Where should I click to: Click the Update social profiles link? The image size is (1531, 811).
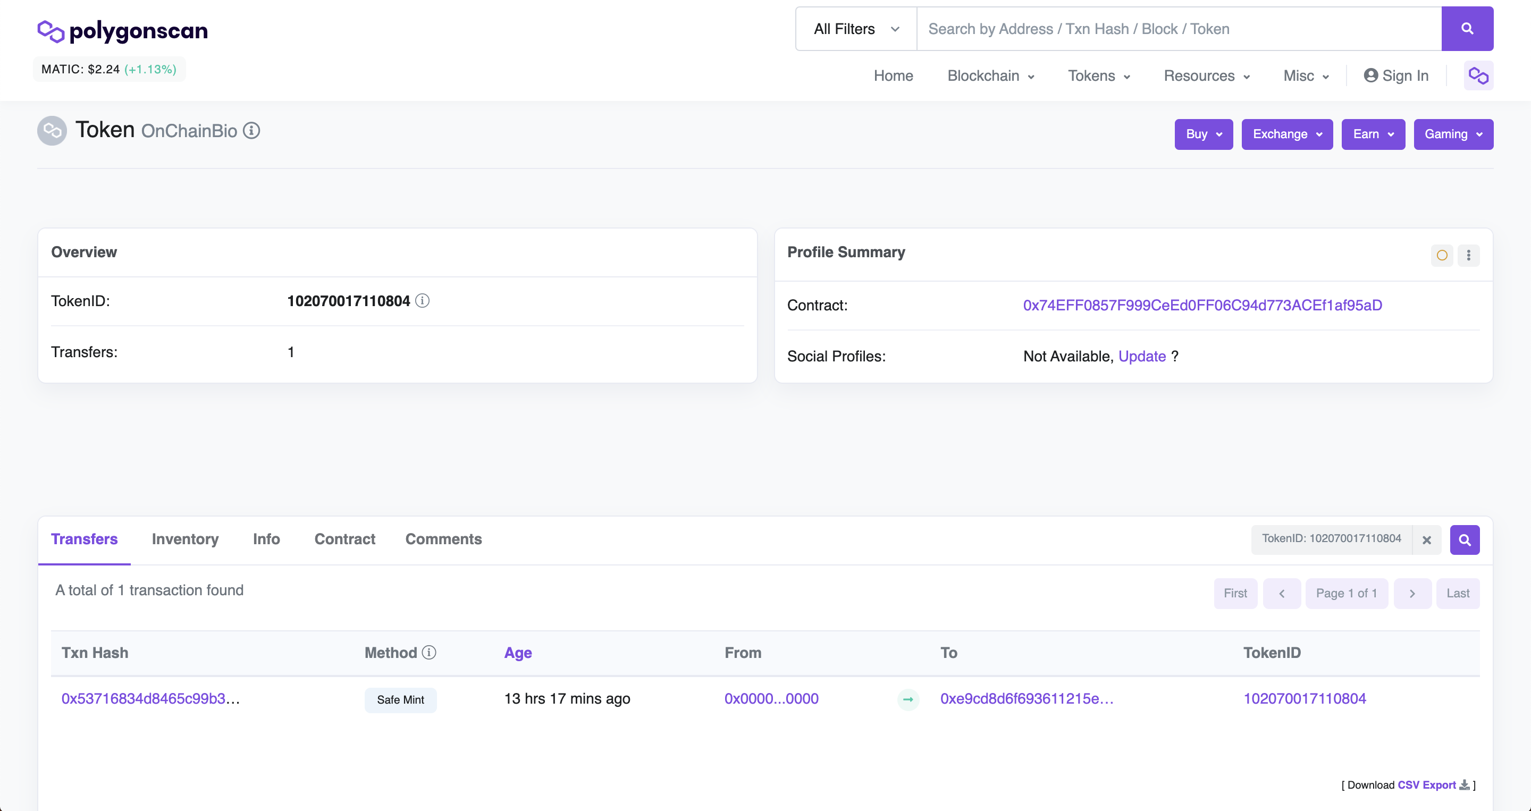point(1141,357)
